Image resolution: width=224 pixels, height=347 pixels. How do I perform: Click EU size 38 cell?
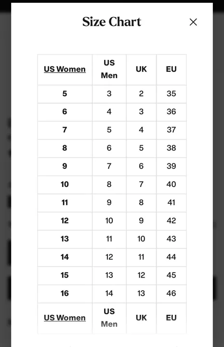pos(171,148)
